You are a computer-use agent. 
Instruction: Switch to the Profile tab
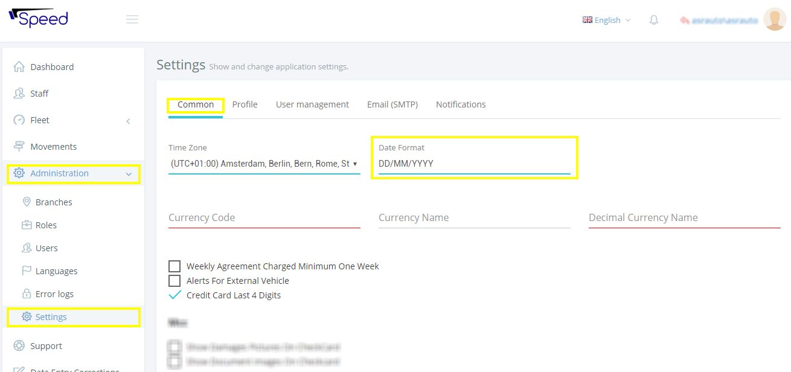(x=245, y=104)
